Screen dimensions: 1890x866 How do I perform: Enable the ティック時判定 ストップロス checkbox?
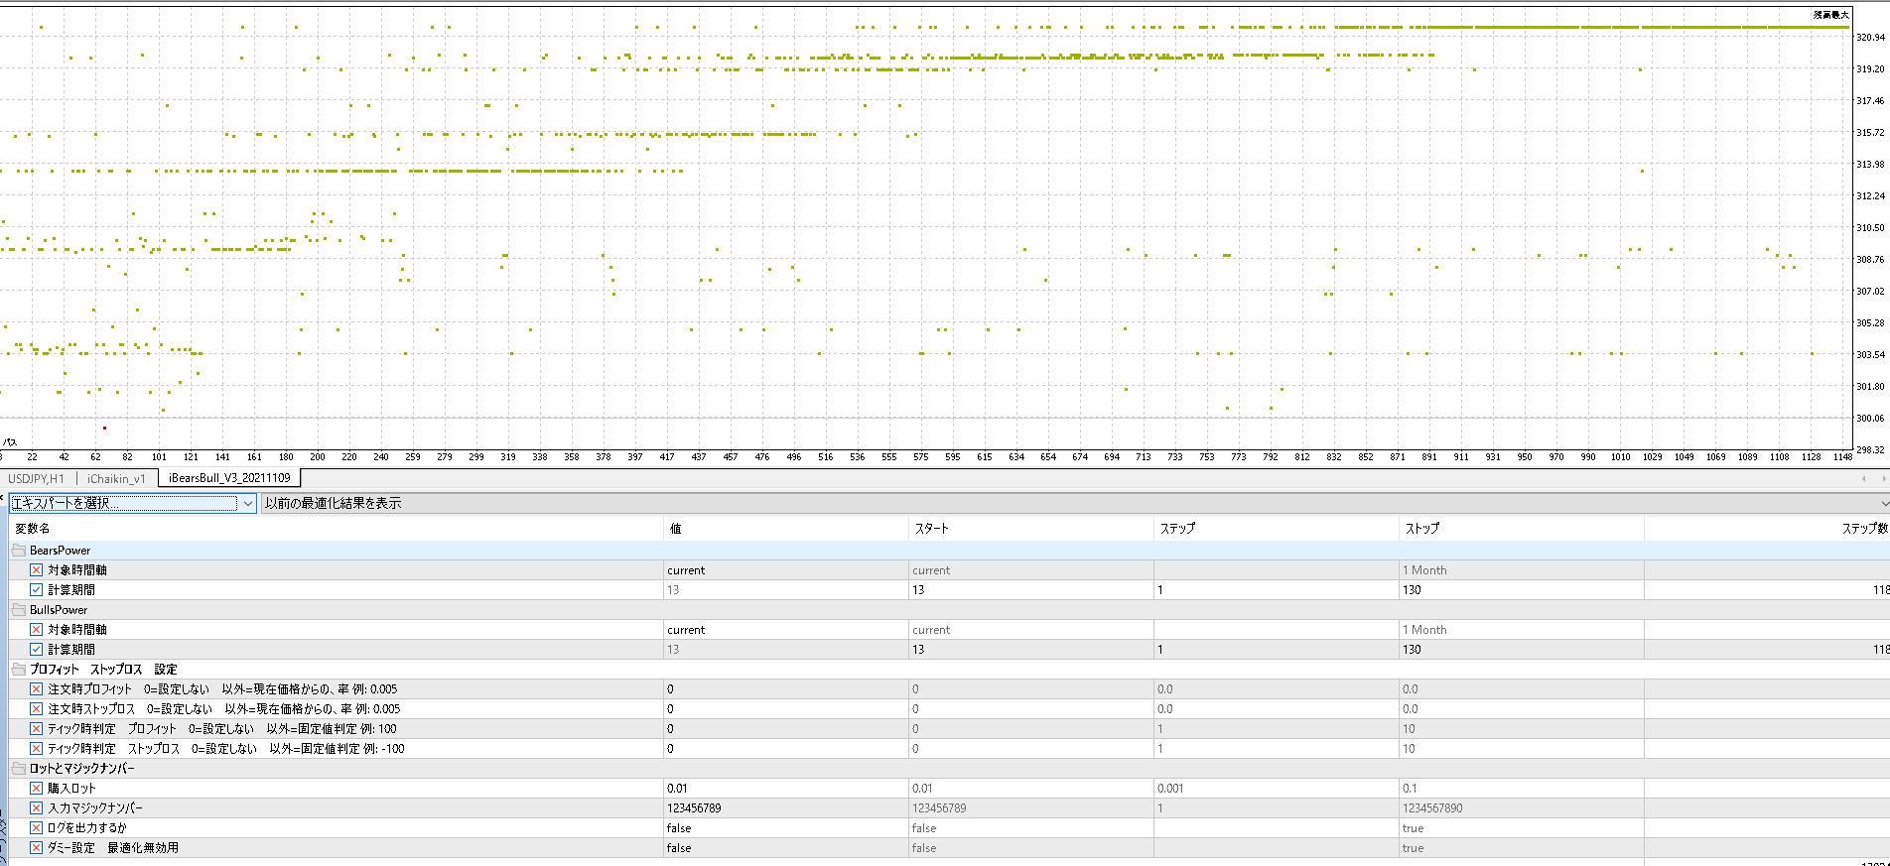point(36,749)
